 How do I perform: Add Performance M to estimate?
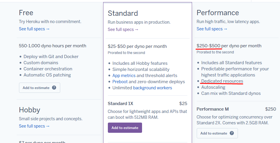pos(214,133)
